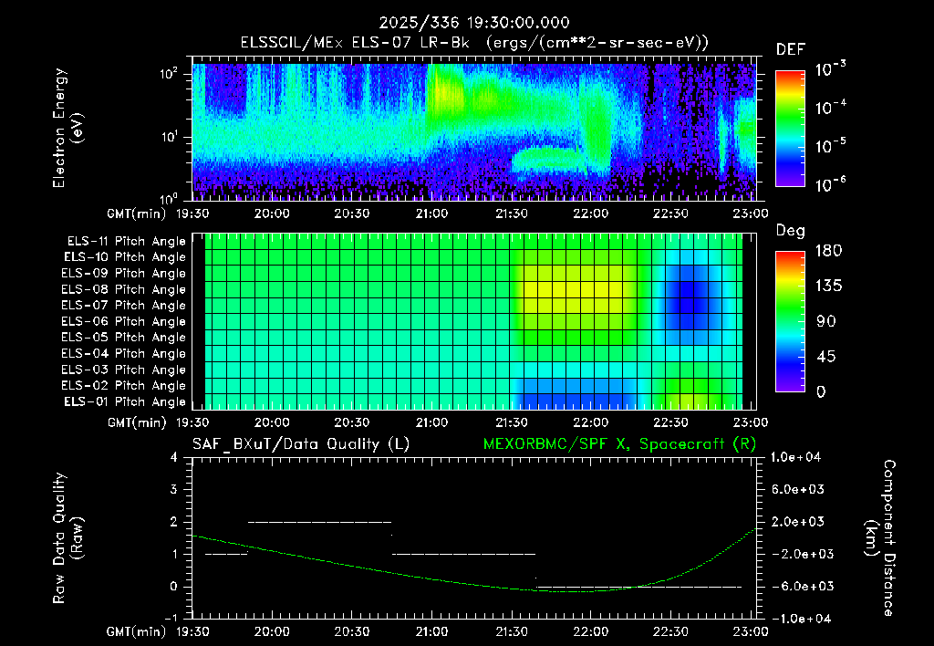This screenshot has height=646, width=934.
Task: Click the pitch angle panel's 21:30 time label
Action: 511,422
